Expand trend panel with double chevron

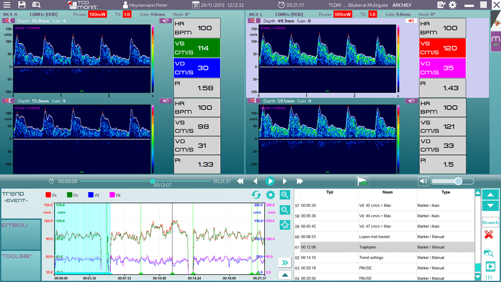click(285, 263)
